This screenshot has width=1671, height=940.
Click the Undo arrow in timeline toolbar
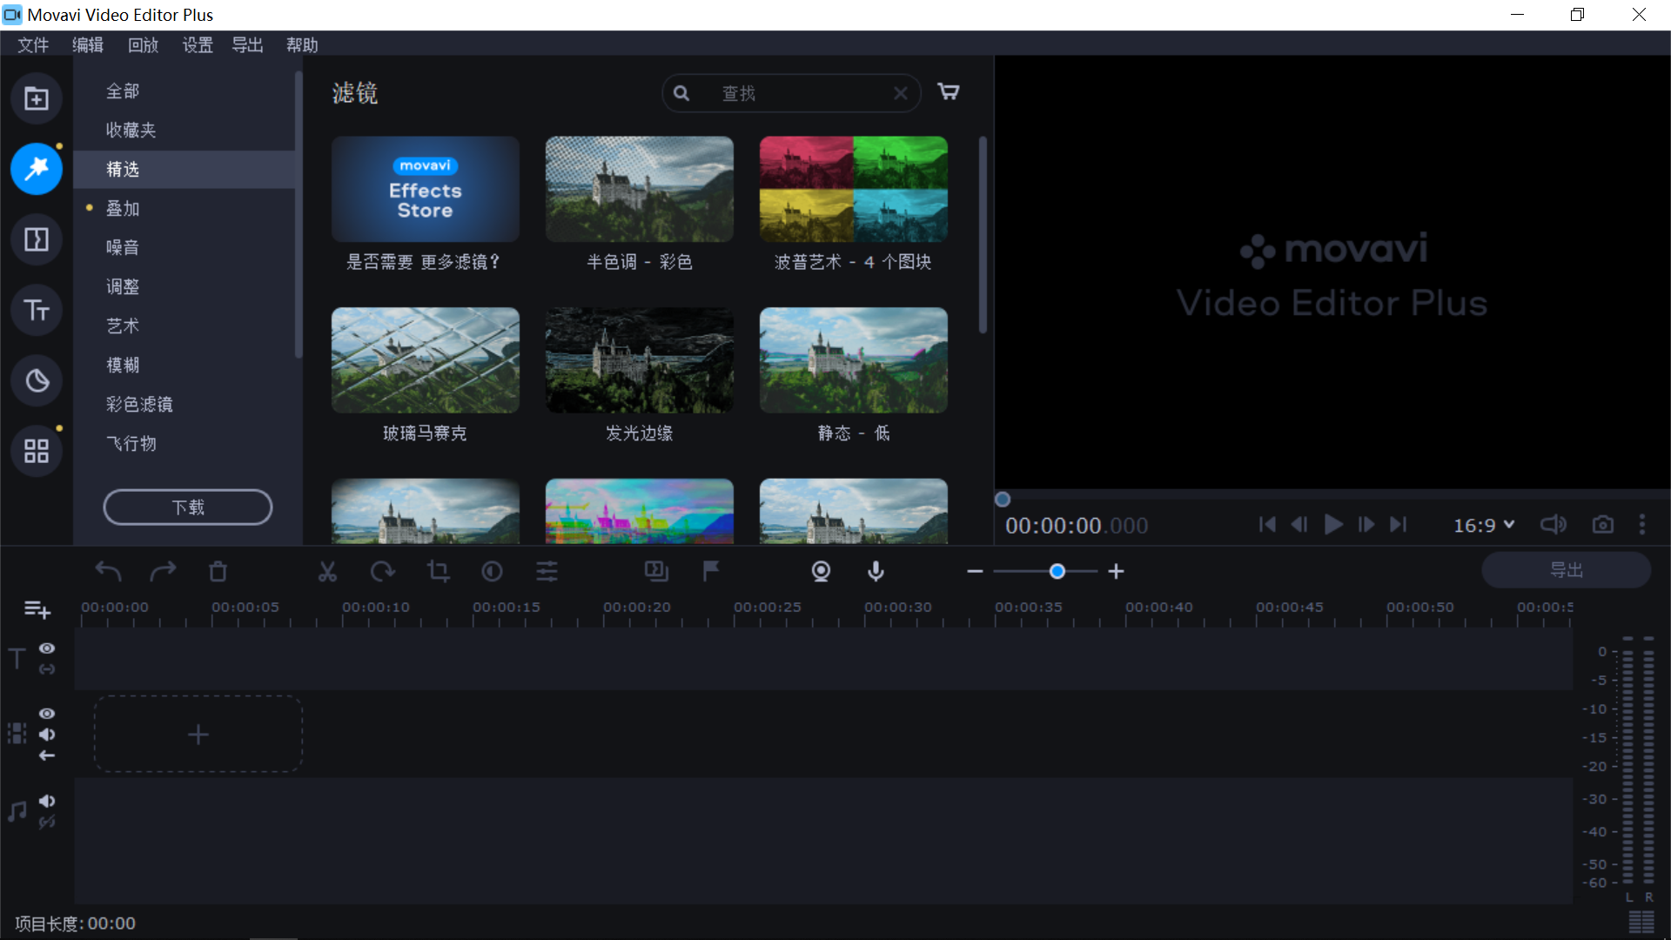pyautogui.click(x=108, y=571)
